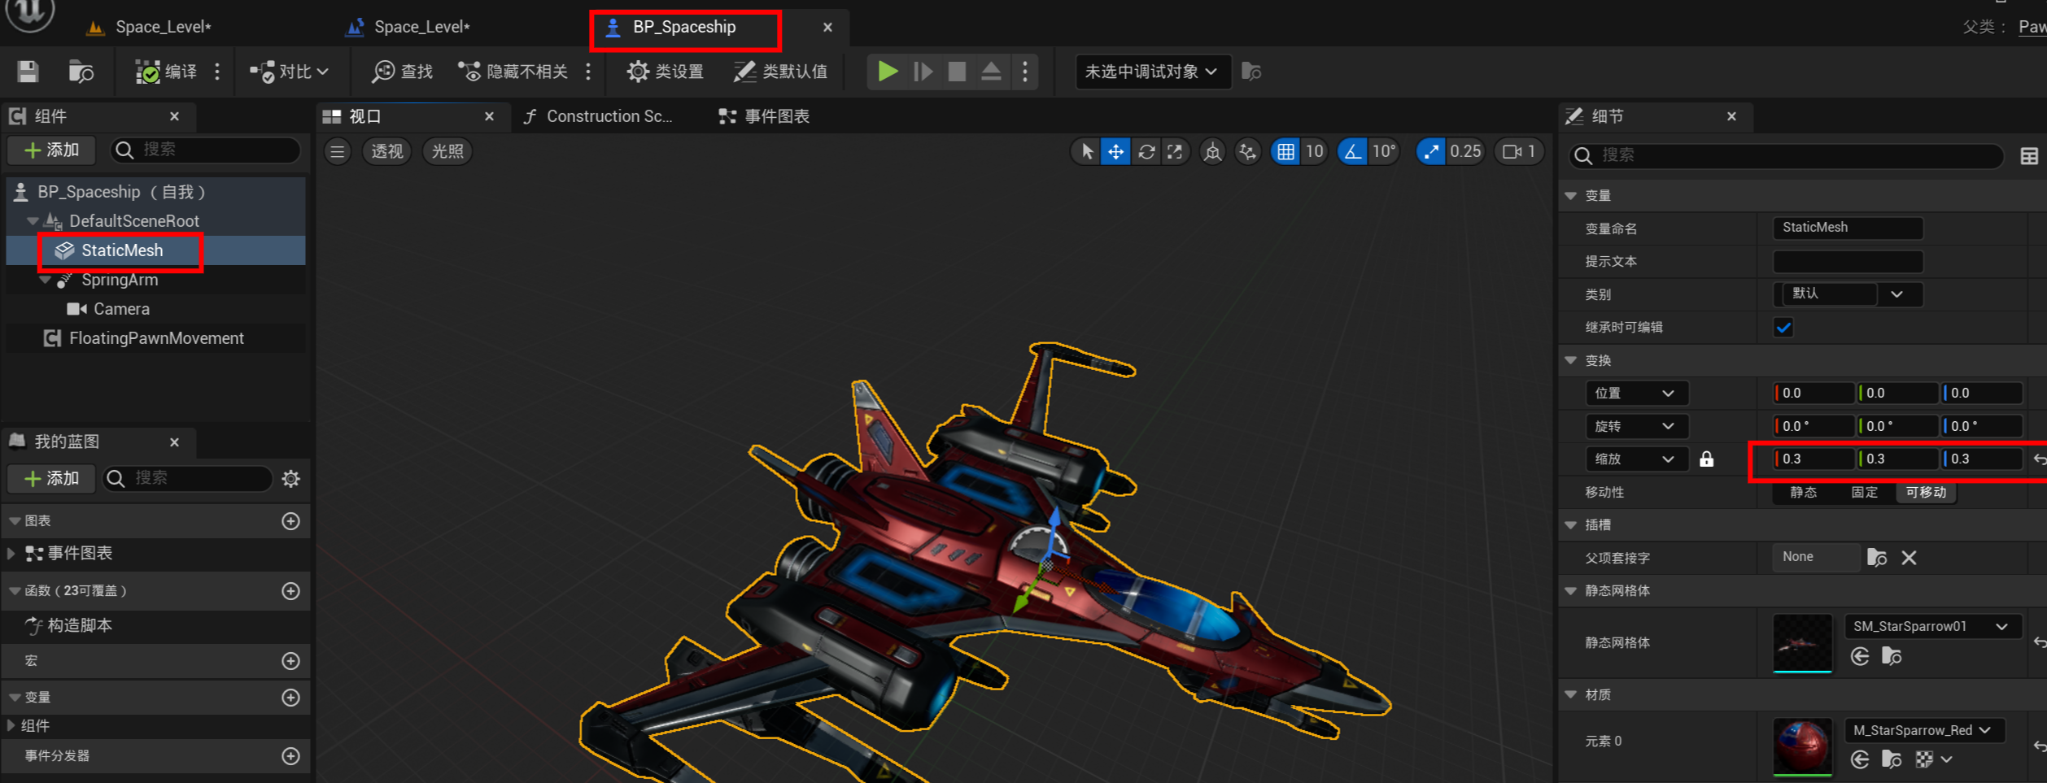This screenshot has width=2047, height=783.
Task: Open the 对比 diff dropdown
Action: 290,72
